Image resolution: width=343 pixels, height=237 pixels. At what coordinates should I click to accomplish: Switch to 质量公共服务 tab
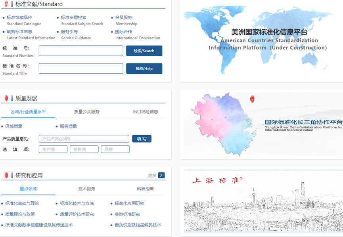coord(86,112)
